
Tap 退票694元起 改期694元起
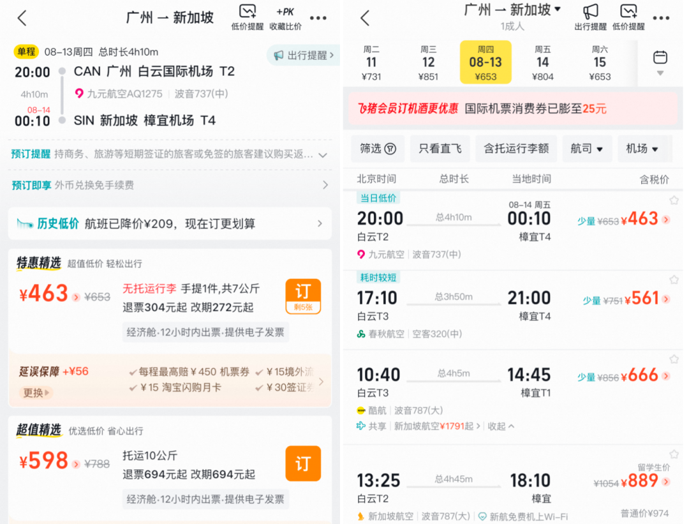pos(189,474)
